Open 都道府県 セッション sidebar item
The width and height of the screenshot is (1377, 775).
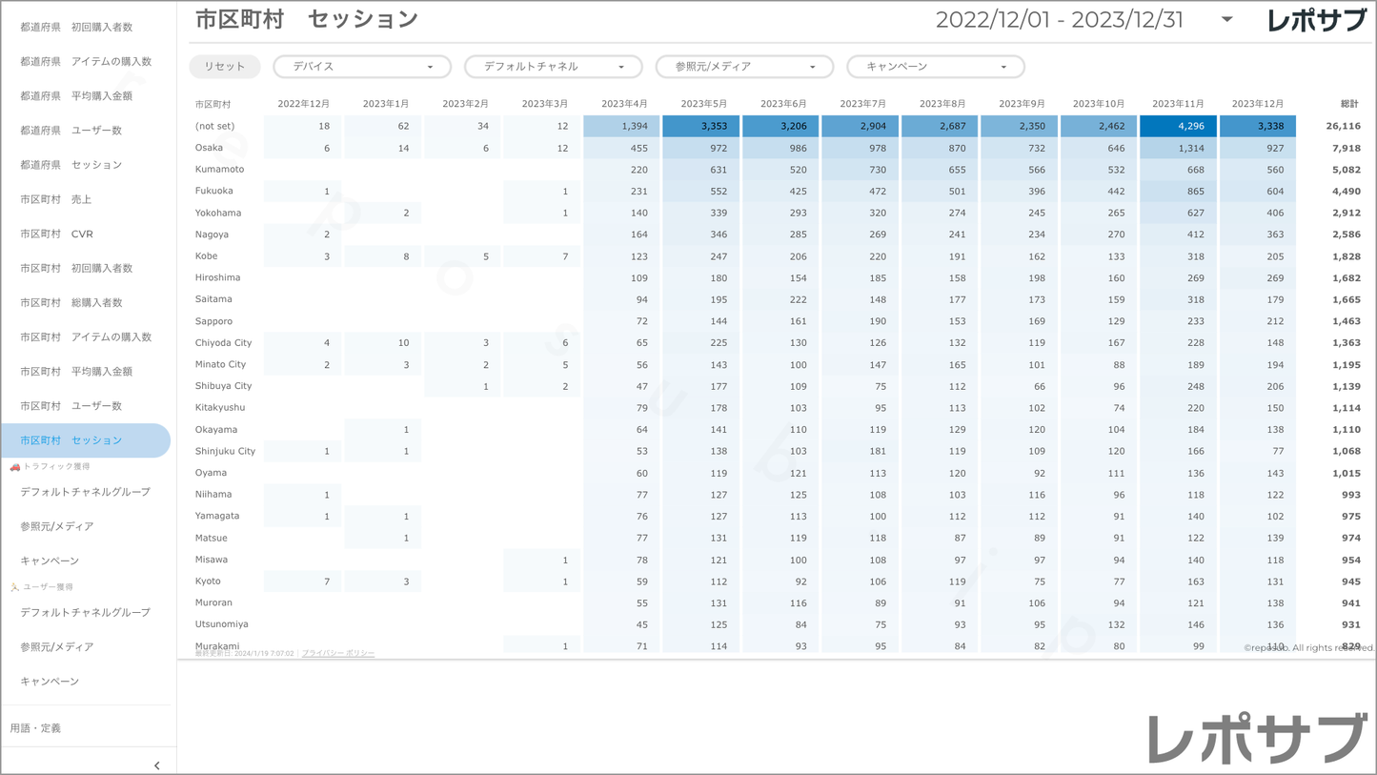71,165
